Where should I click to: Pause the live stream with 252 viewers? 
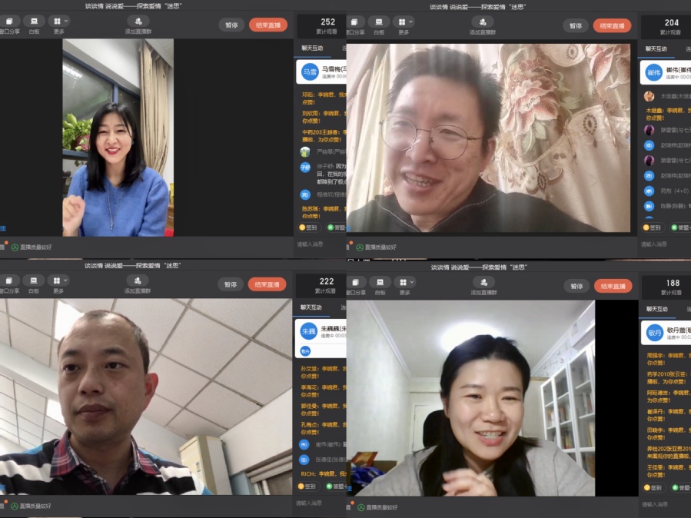[x=231, y=25]
